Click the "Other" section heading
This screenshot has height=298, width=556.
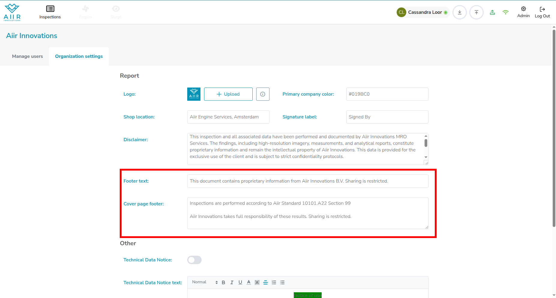[x=128, y=243]
